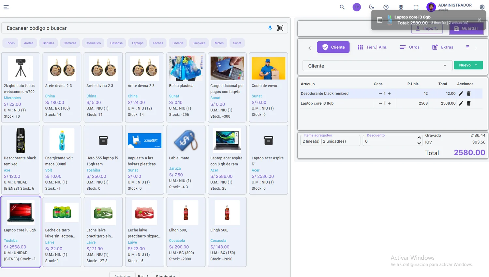The height and width of the screenshot is (277, 489).
Task: Go to previous tabs with left chevron
Action: 310,48
